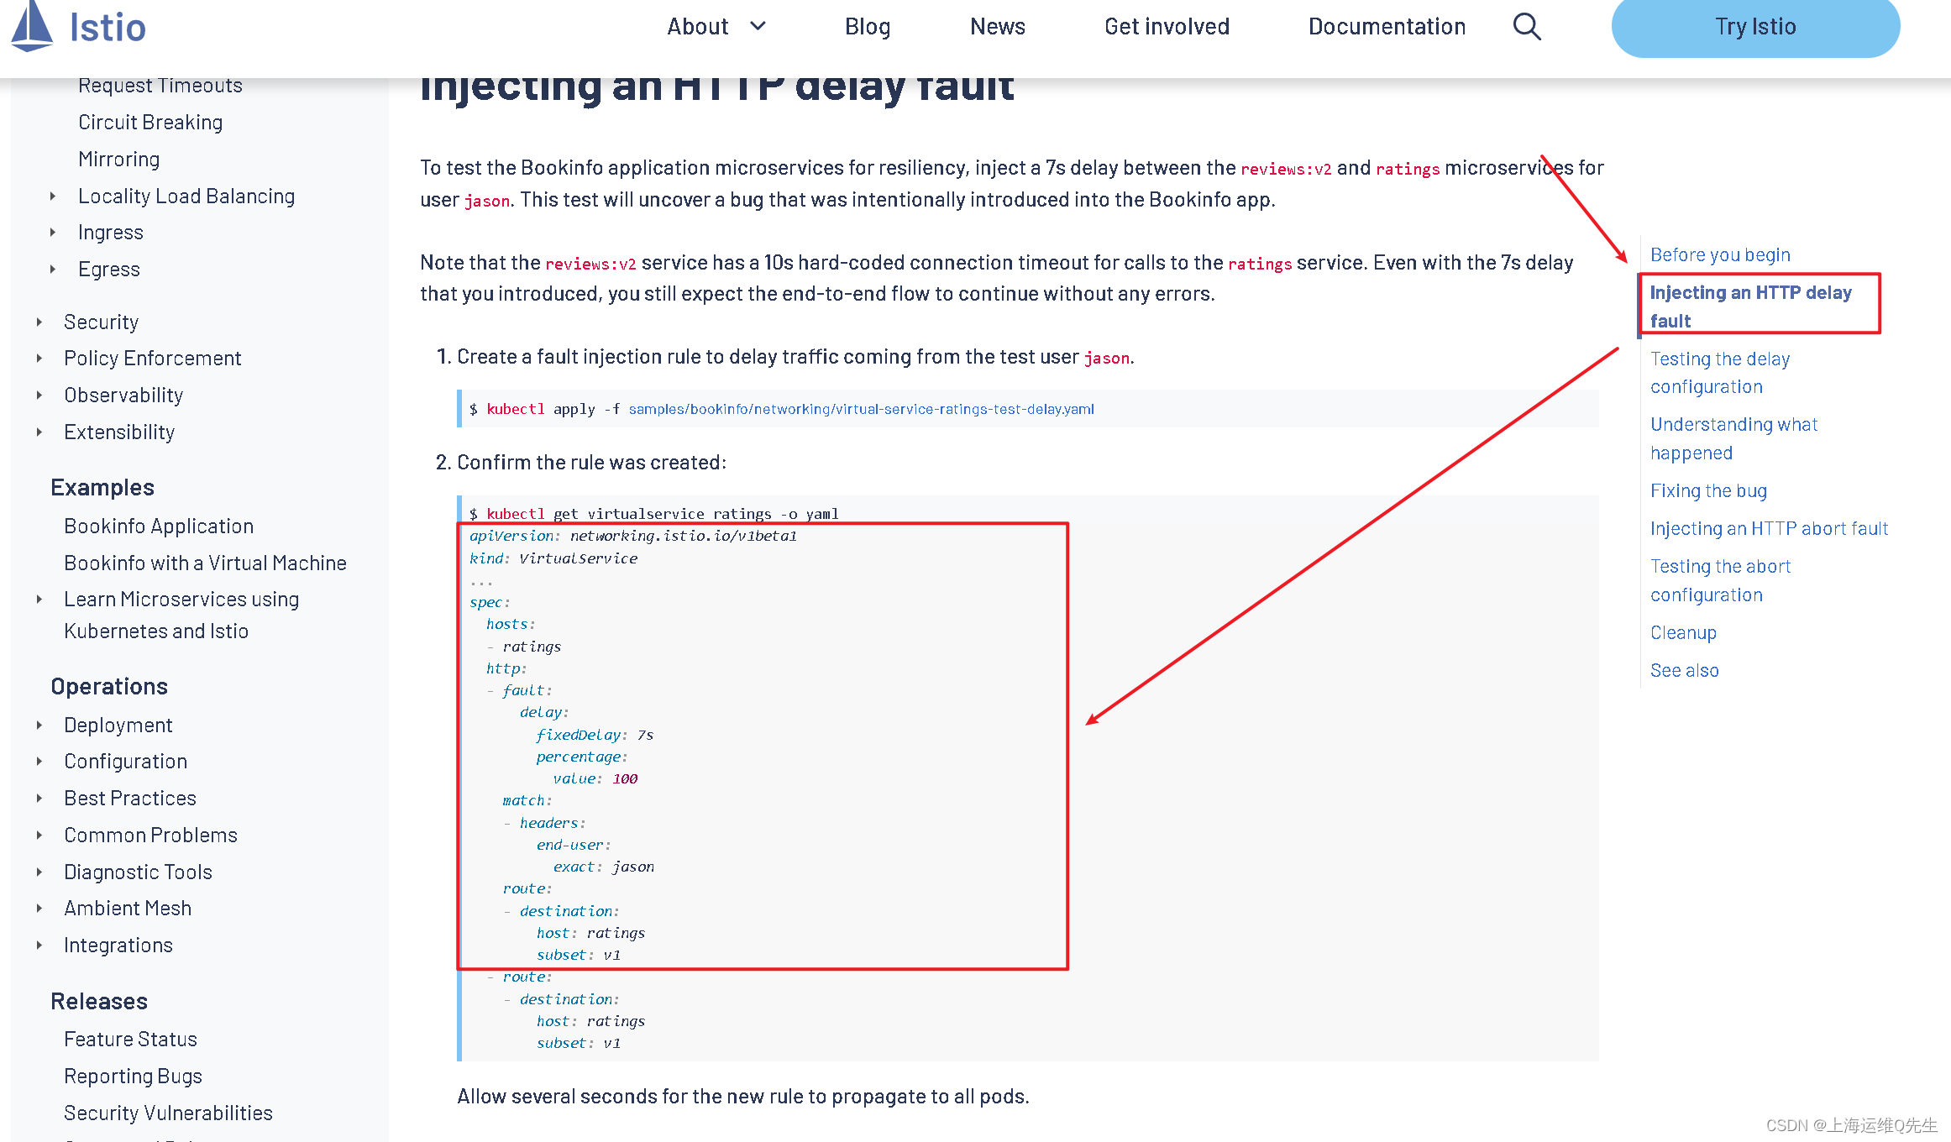Expand the Deployment section arrow
This screenshot has height=1142, width=1951.
click(x=39, y=726)
